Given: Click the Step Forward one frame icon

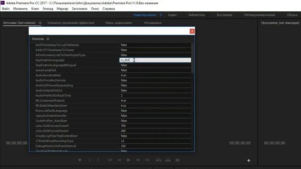Looking at the screenshot, I should click(x=138, y=160).
